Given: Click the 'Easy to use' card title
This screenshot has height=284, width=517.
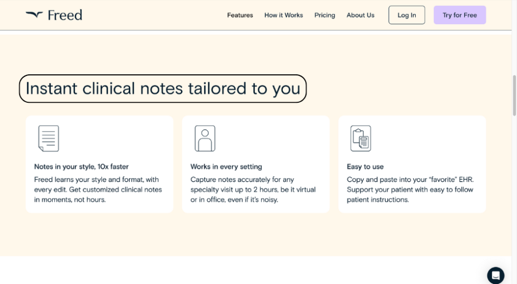Looking at the screenshot, I should (x=365, y=167).
